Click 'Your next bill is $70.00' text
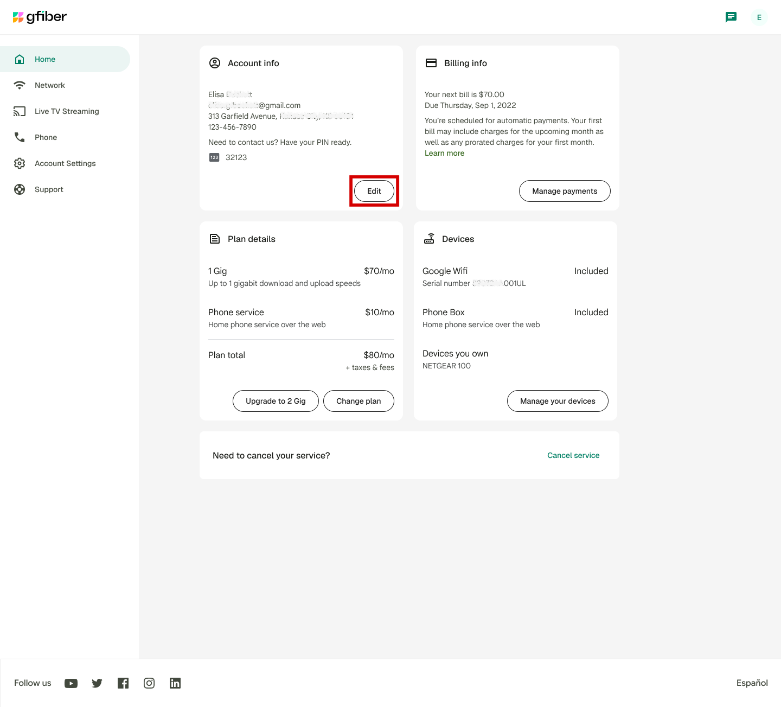This screenshot has height=707, width=781. pos(464,94)
